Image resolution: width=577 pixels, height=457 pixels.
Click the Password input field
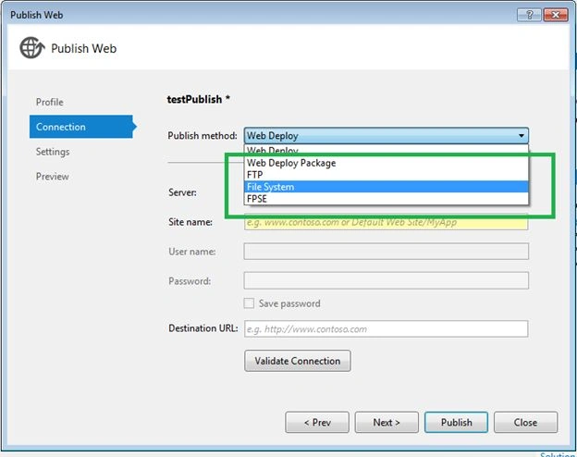(386, 280)
